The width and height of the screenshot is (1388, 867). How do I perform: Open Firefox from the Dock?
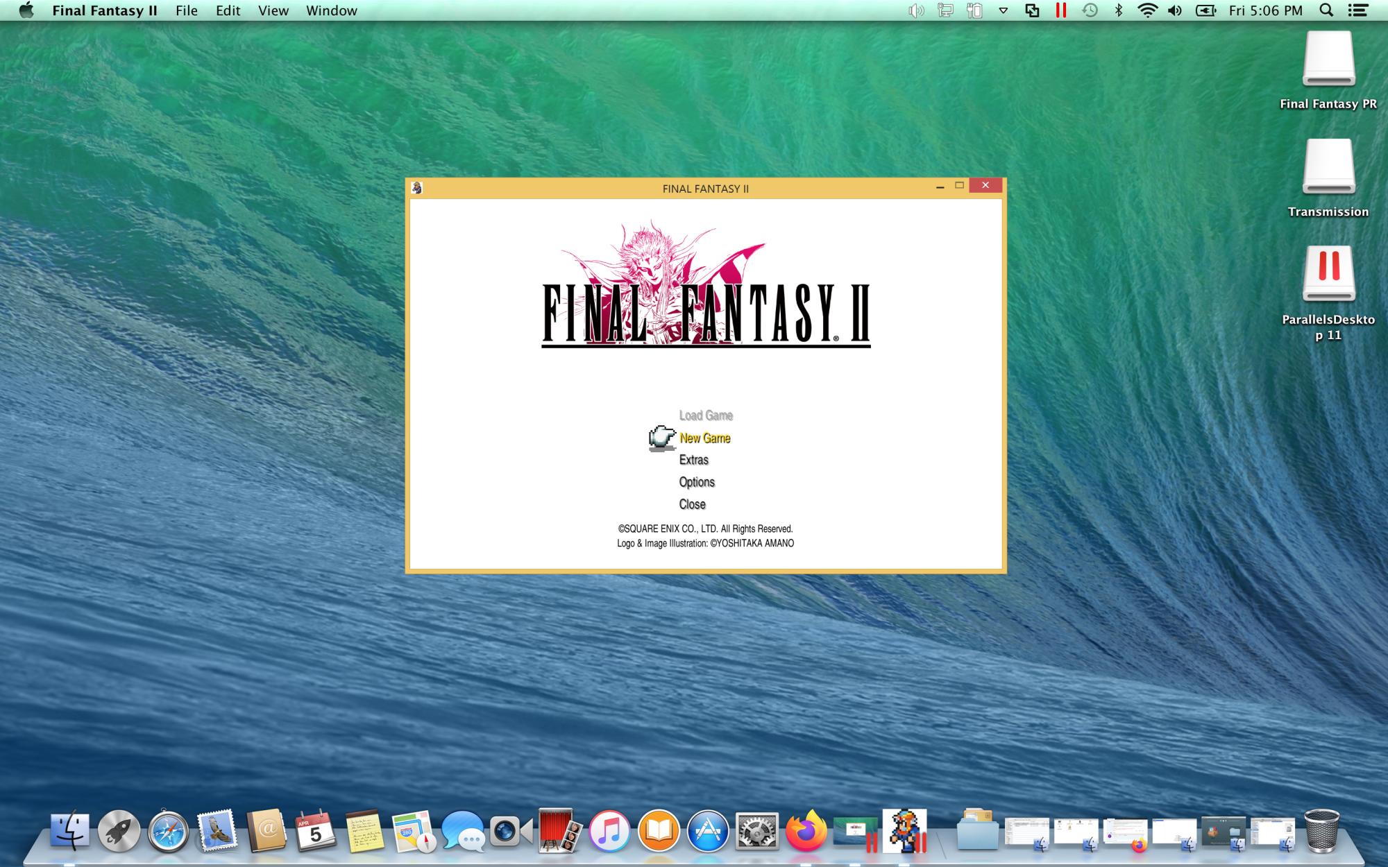(806, 830)
